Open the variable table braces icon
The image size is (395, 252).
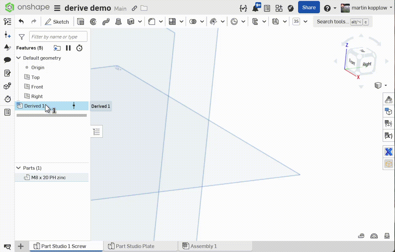tap(243, 8)
